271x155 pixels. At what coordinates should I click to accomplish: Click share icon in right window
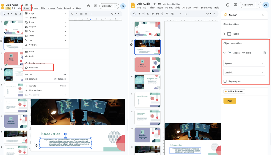pyautogui.click(x=266, y=5)
